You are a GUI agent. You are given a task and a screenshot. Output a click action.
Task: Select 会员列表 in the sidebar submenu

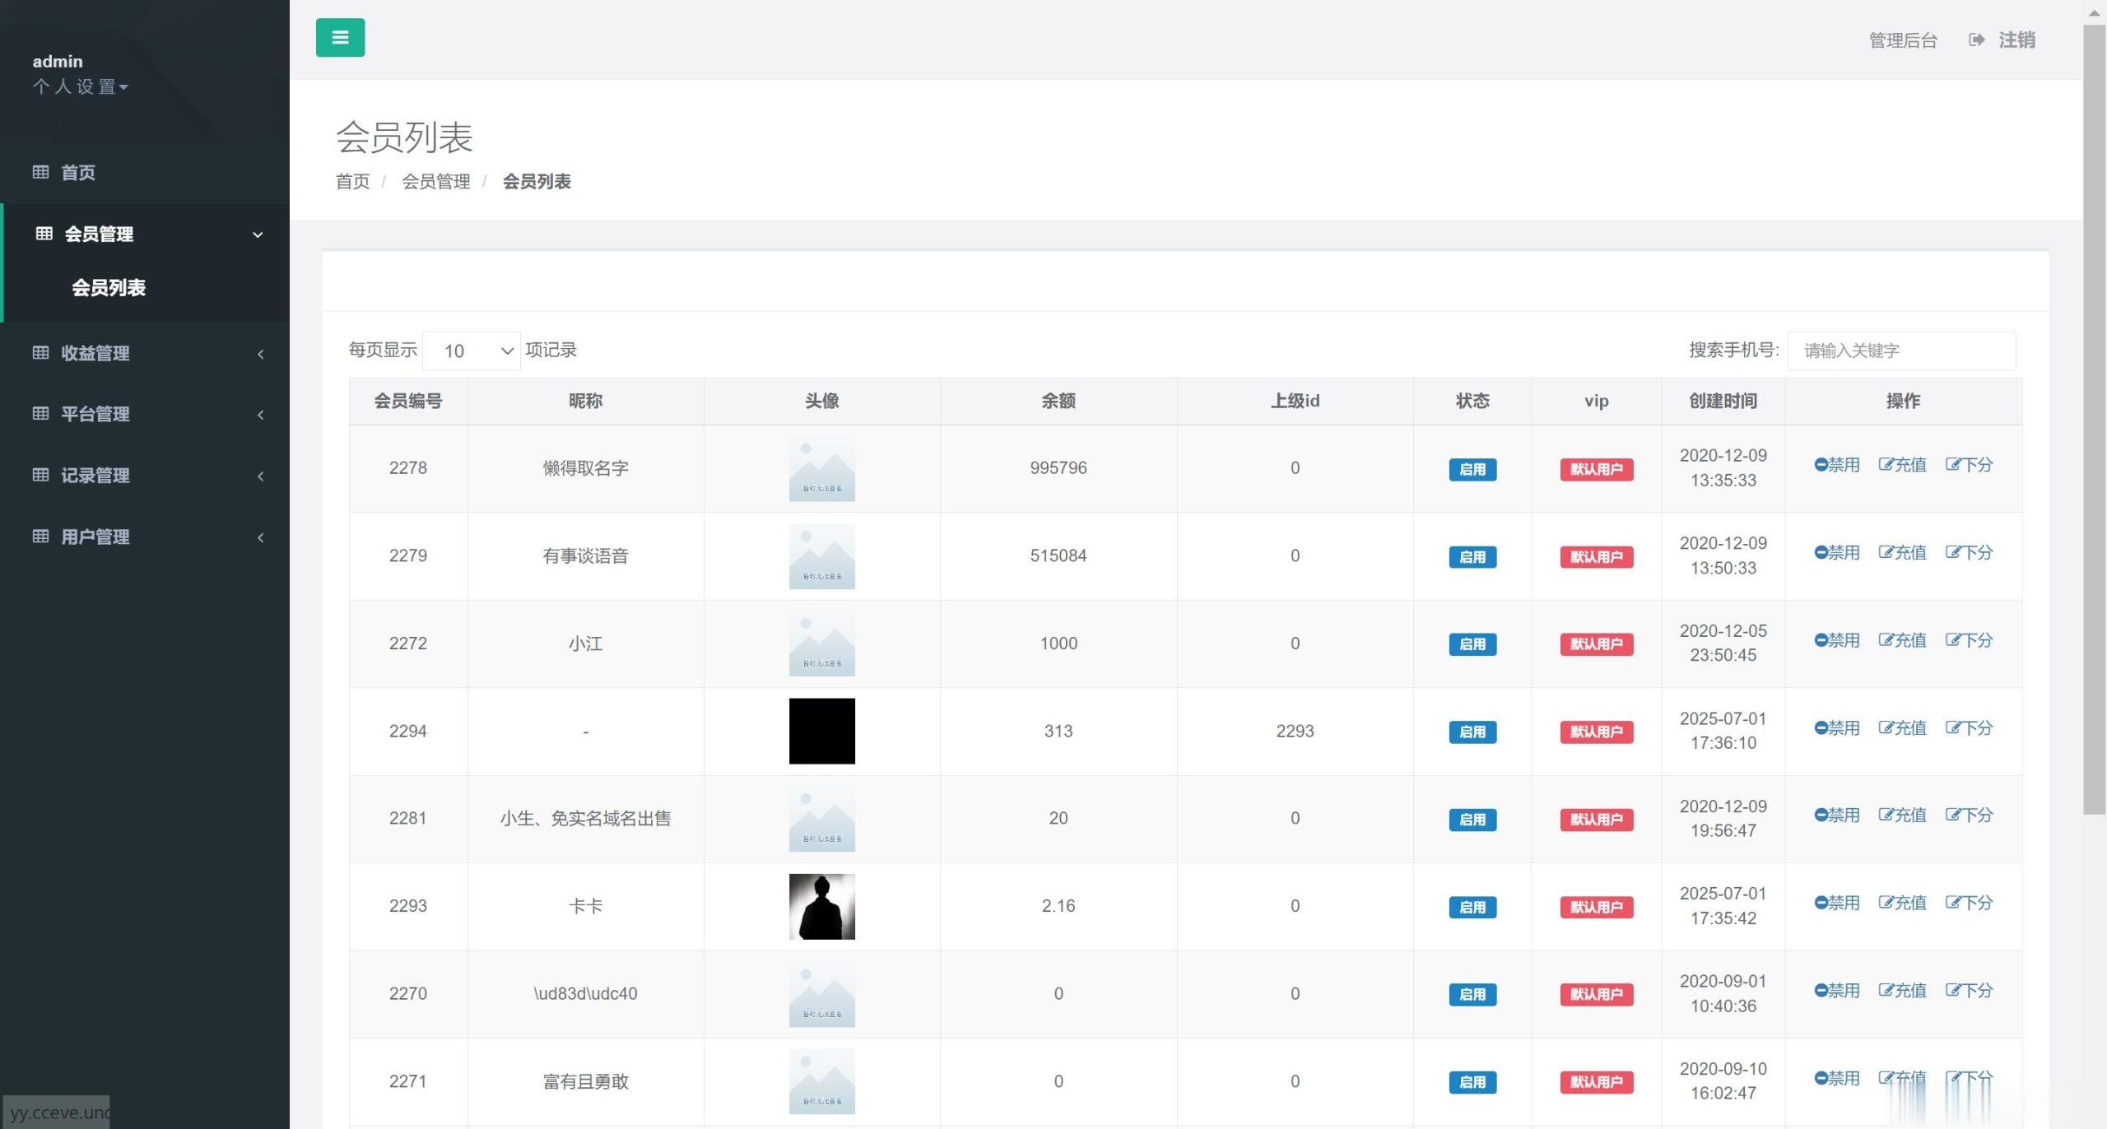(109, 288)
